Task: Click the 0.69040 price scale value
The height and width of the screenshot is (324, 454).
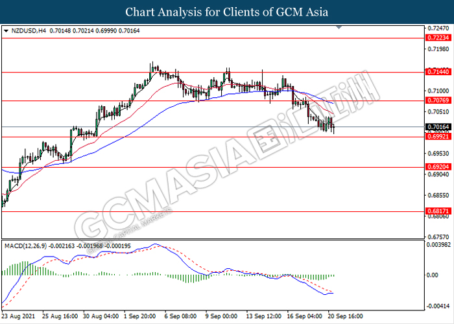Action: pyautogui.click(x=438, y=174)
